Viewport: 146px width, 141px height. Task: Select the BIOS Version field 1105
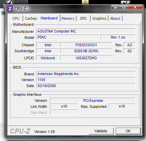point(86,80)
